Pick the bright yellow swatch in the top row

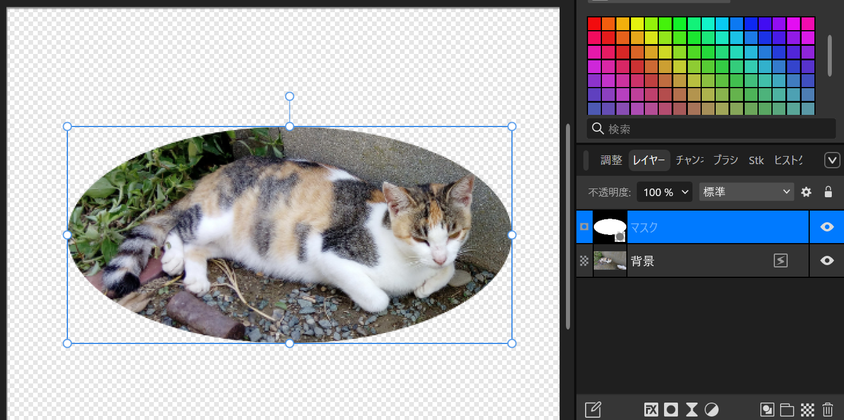[x=637, y=24]
